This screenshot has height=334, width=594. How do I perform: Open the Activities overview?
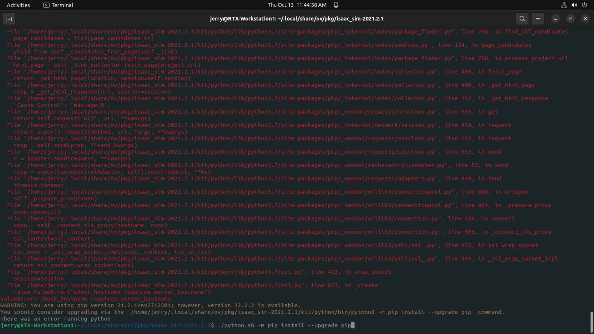18,5
